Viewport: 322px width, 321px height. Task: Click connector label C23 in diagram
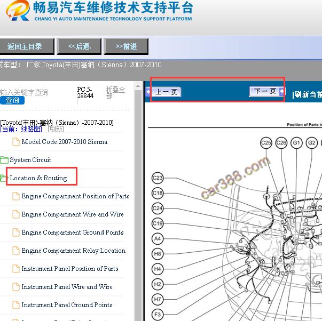[158, 178]
